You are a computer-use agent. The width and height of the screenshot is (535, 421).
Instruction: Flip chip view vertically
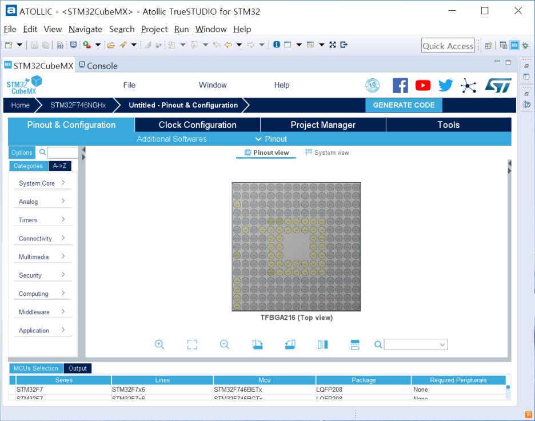355,344
